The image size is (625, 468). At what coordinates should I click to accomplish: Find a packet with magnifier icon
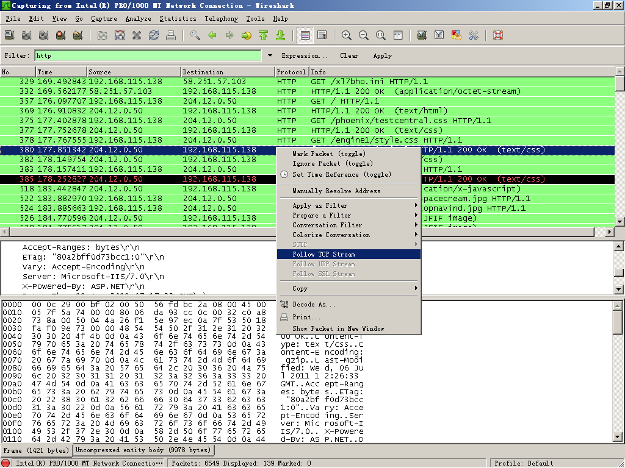click(x=195, y=35)
